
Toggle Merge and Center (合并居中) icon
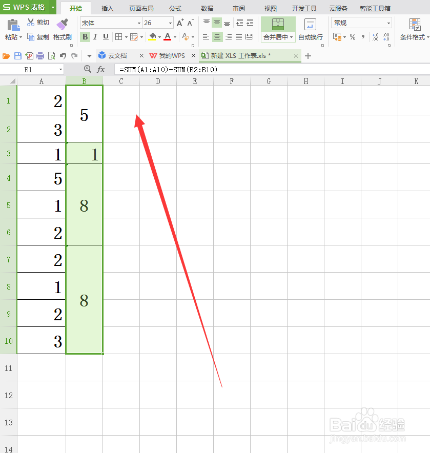278,24
